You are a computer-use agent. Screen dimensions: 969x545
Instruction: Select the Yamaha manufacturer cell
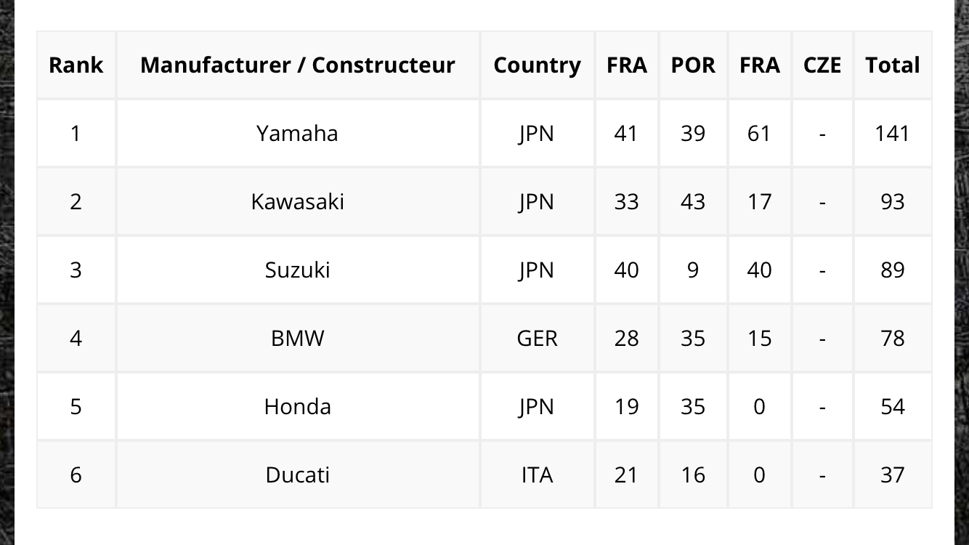click(297, 134)
